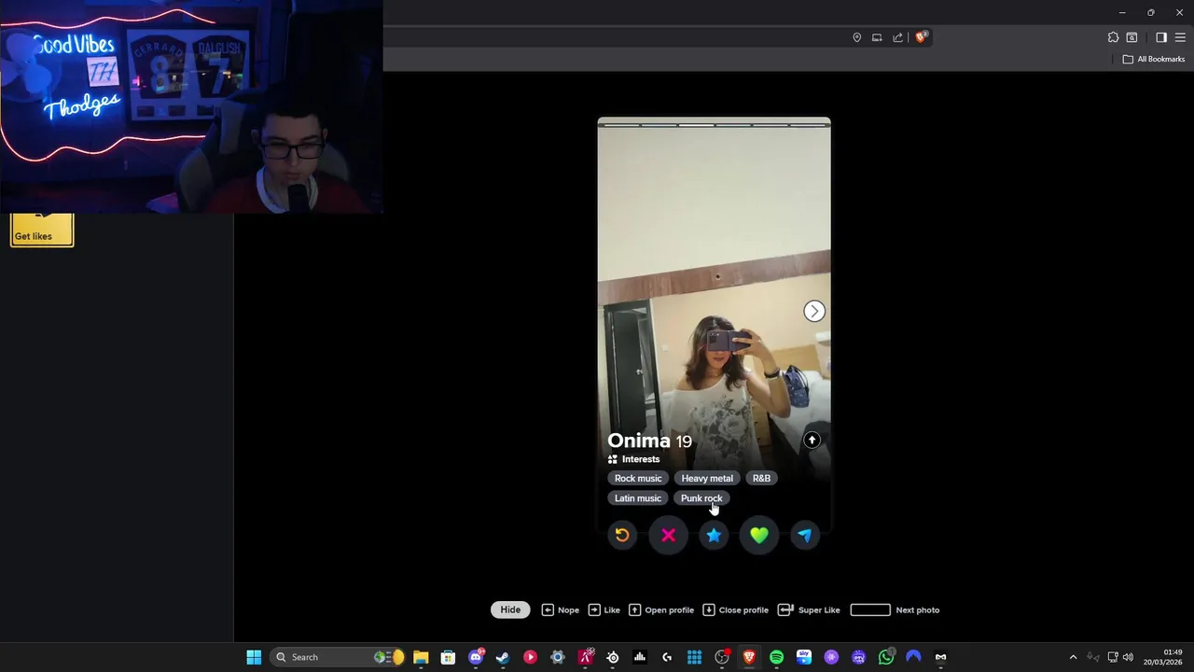The width and height of the screenshot is (1194, 672).
Task: Open Spotify from the taskbar
Action: click(x=776, y=657)
